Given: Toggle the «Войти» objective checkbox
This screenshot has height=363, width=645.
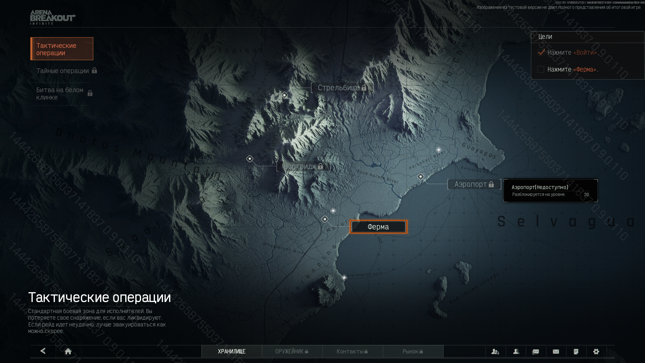Looking at the screenshot, I should pos(541,52).
